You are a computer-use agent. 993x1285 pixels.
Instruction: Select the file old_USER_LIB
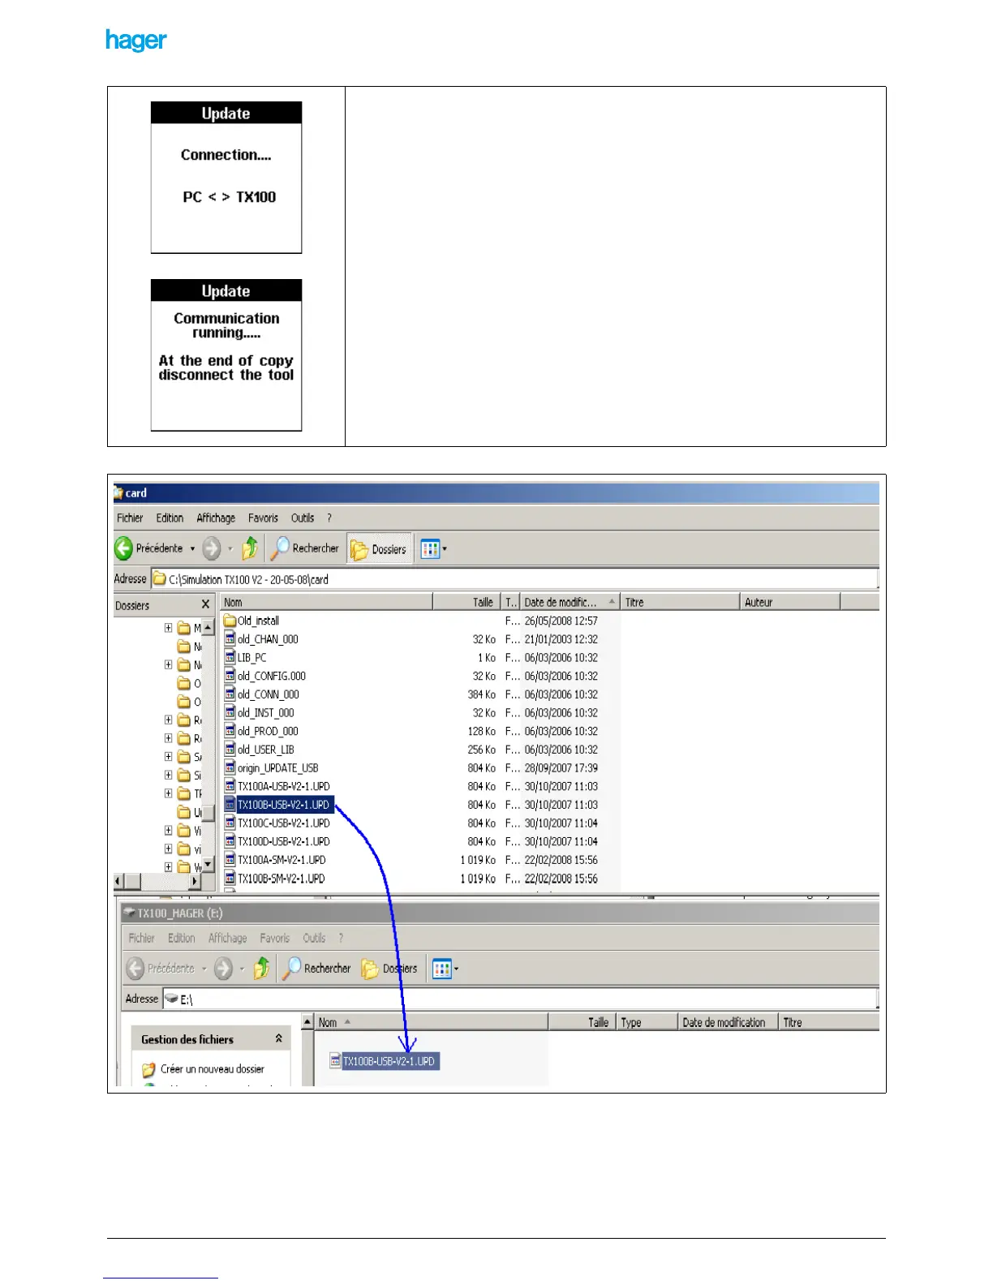click(x=265, y=750)
